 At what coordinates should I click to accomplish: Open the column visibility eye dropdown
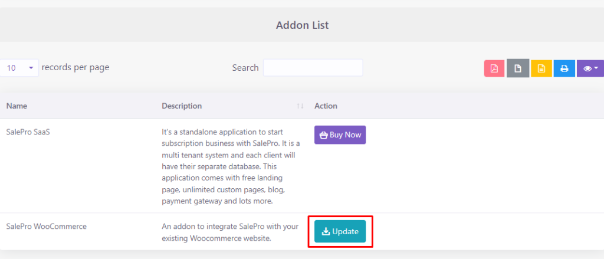[590, 68]
